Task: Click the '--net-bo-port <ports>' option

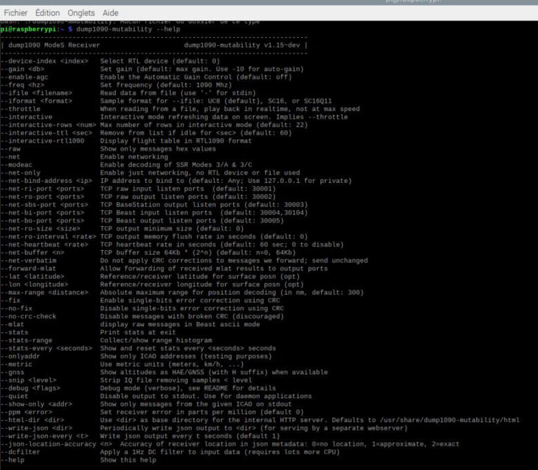Action: pyautogui.click(x=42, y=221)
